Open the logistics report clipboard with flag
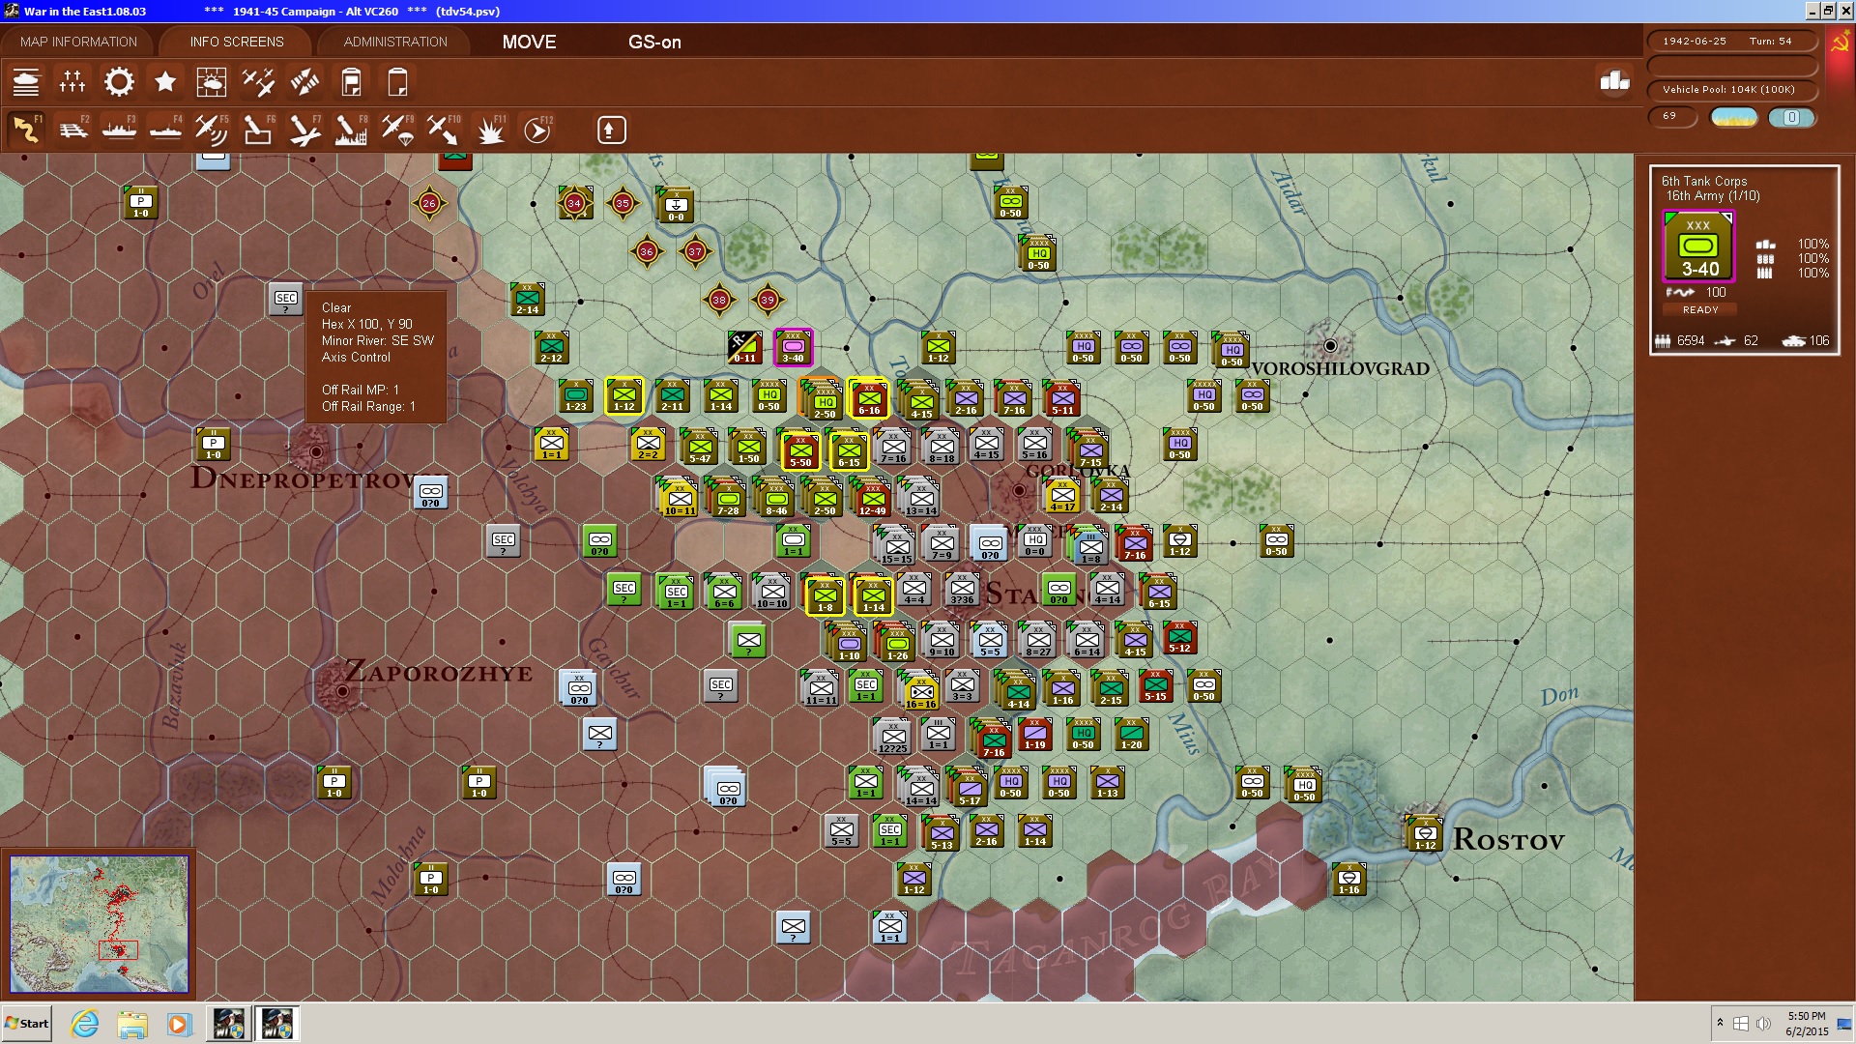The height and width of the screenshot is (1044, 1856). (x=351, y=82)
